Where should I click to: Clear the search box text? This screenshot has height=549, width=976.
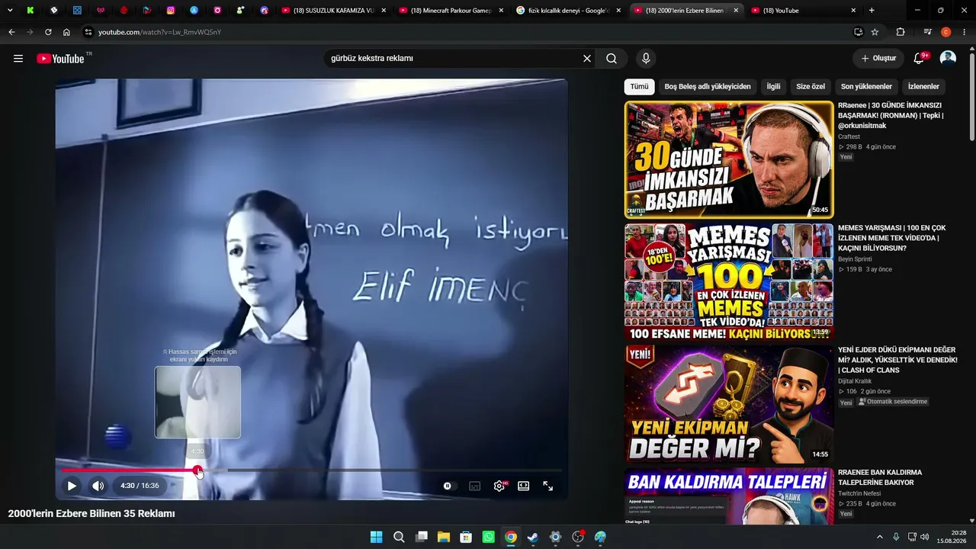pos(587,59)
